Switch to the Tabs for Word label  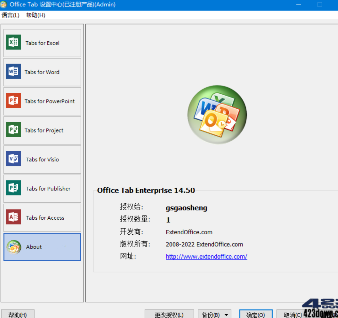(x=42, y=72)
